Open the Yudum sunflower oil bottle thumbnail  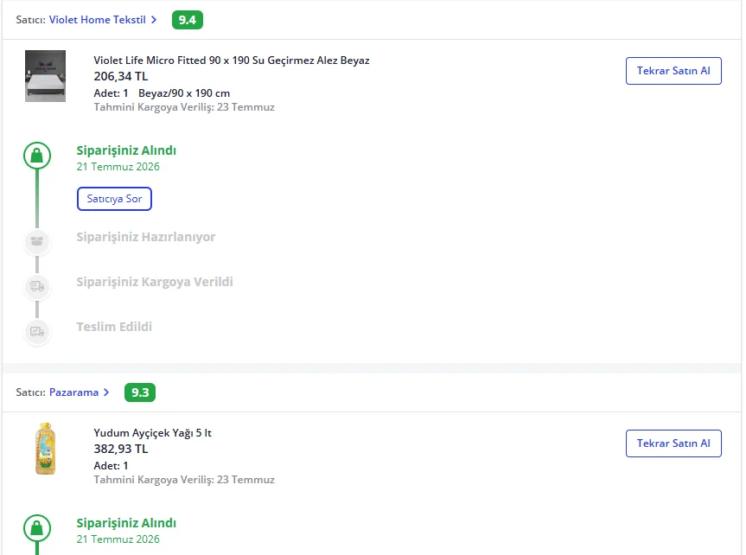click(x=45, y=449)
